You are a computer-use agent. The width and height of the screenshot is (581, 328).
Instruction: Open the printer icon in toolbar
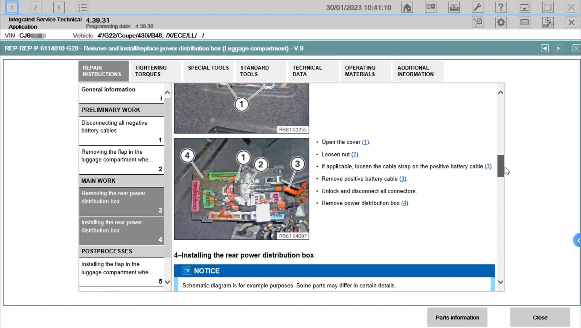coord(454,7)
